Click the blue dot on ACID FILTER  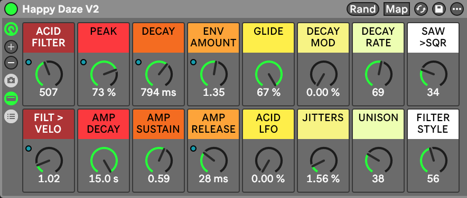[29, 62]
